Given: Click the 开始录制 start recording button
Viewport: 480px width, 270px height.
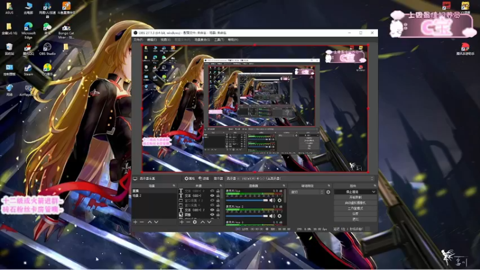Looking at the screenshot, I should 355,197.
